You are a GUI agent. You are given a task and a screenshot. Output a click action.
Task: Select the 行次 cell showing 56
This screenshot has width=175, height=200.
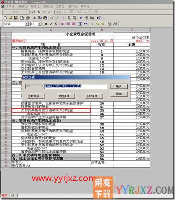coord(102,159)
